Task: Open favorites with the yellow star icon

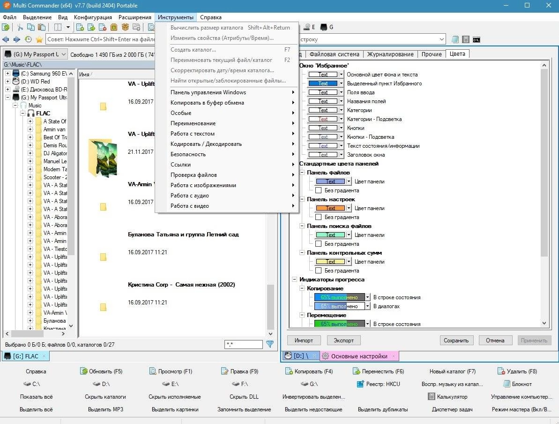Action: click(x=39, y=39)
